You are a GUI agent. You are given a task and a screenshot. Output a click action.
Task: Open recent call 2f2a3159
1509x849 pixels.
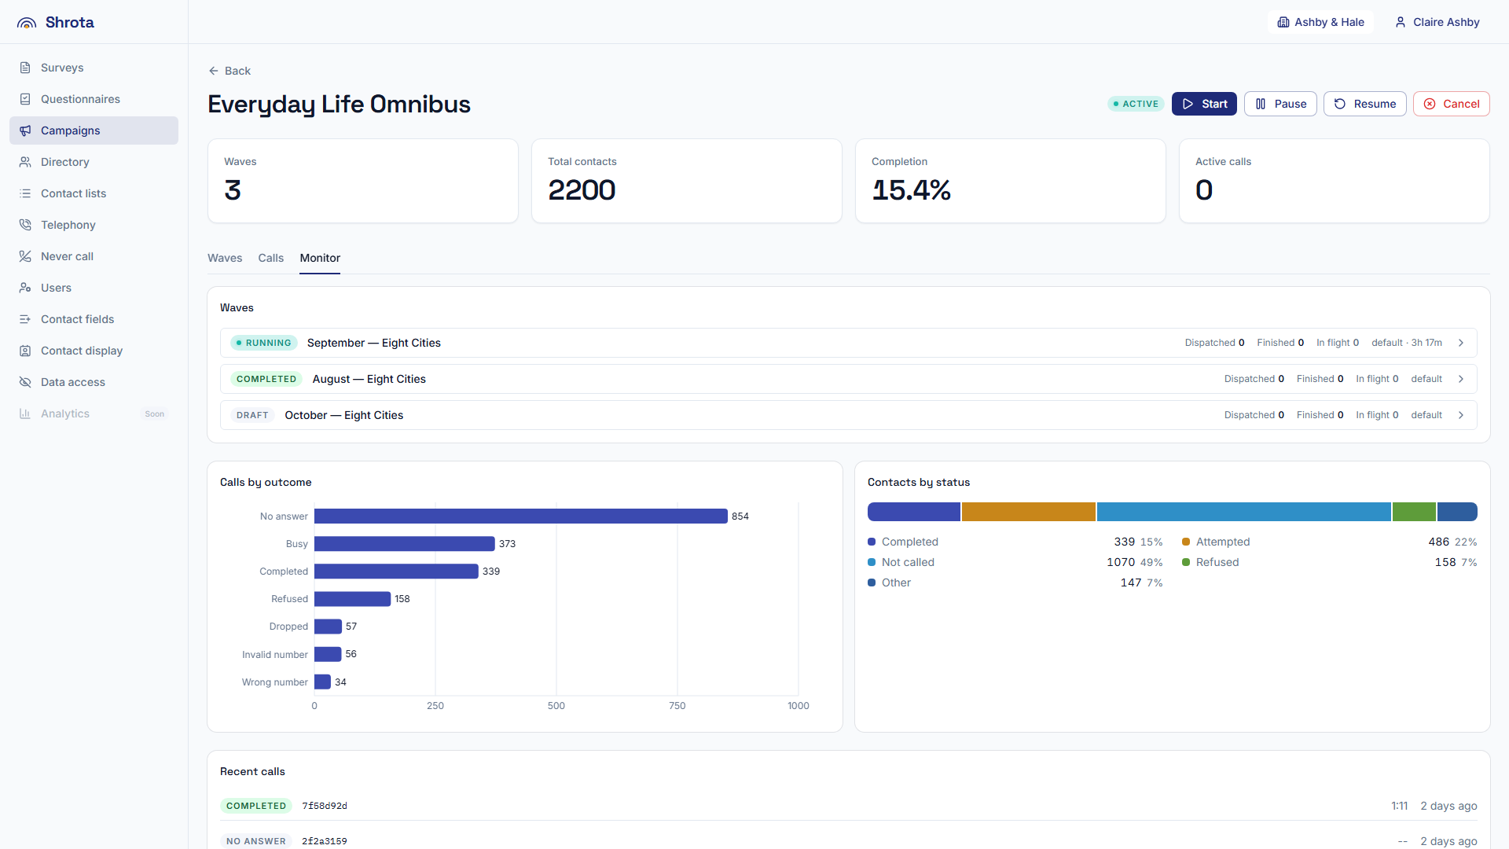[849, 840]
